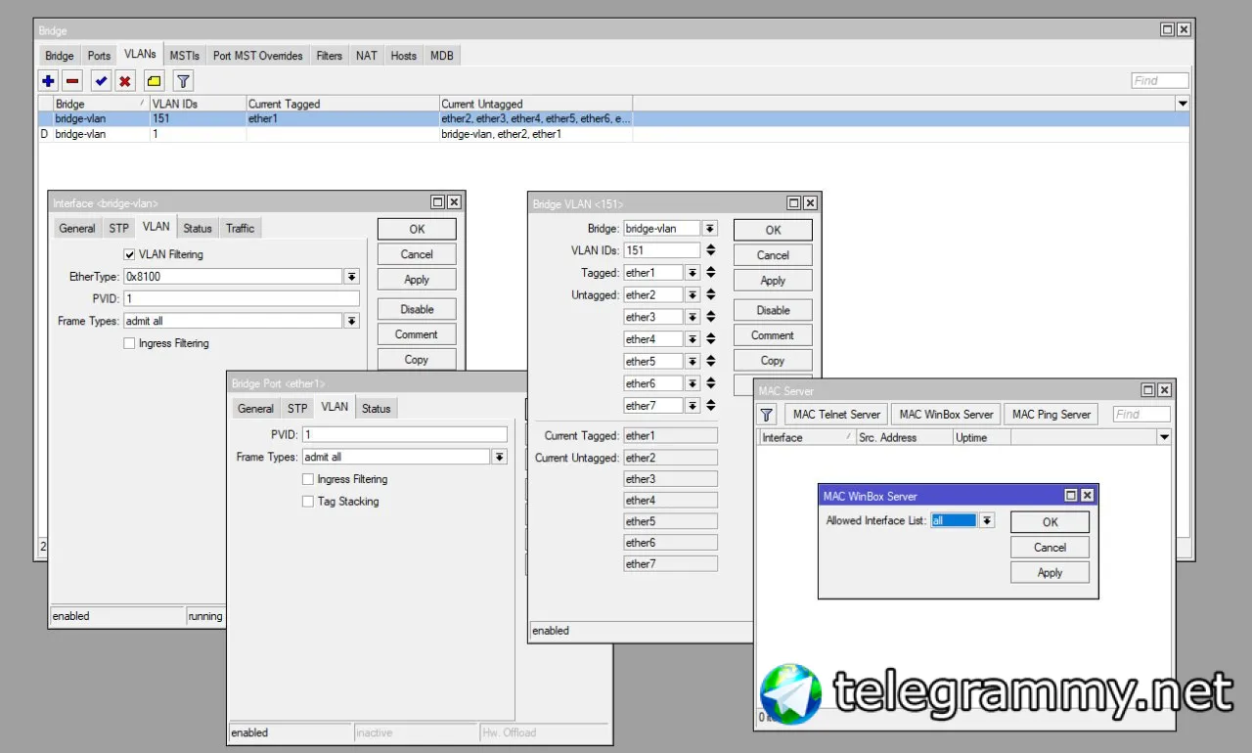Enable Ingress Filtering on bridge-vlan interface
This screenshot has height=753, width=1252.
click(130, 343)
